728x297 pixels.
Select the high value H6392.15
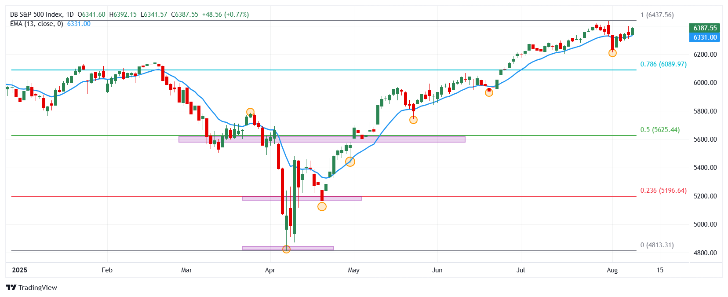(123, 15)
